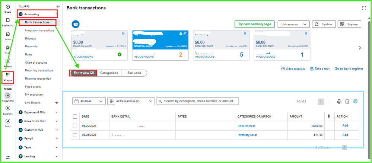Expand Lending section
Screen dimensions: 372x163
pos(57,156)
